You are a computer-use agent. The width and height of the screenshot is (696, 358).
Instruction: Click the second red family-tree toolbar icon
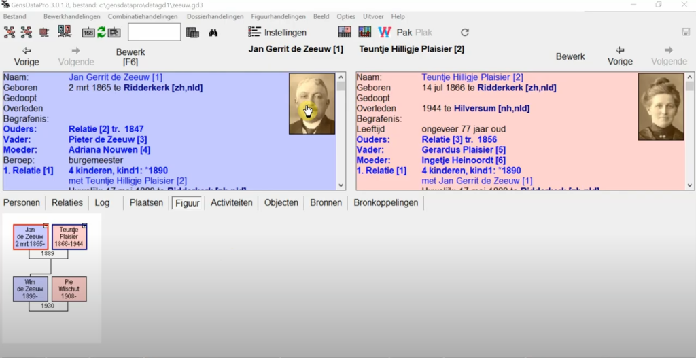coord(27,33)
